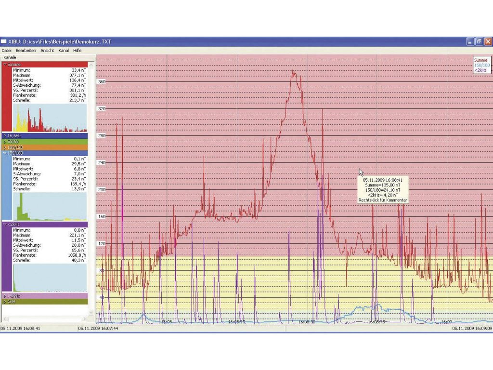Expand the 16,6Hz channel
This screenshot has height=370, width=493.
[x=5, y=136]
